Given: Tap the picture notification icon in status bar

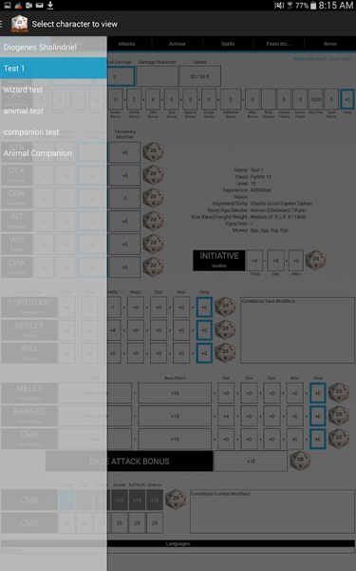Looking at the screenshot, I should click(x=8, y=5).
